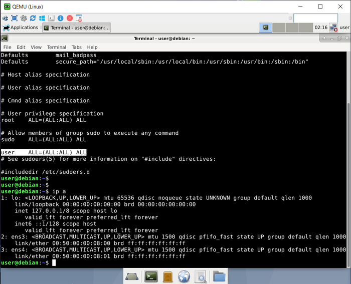Click the ens3 interface line
The width and height of the screenshot is (351, 284).
coord(173,237)
